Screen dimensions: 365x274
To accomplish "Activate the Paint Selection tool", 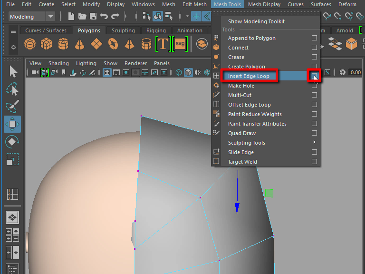I will 12,107.
